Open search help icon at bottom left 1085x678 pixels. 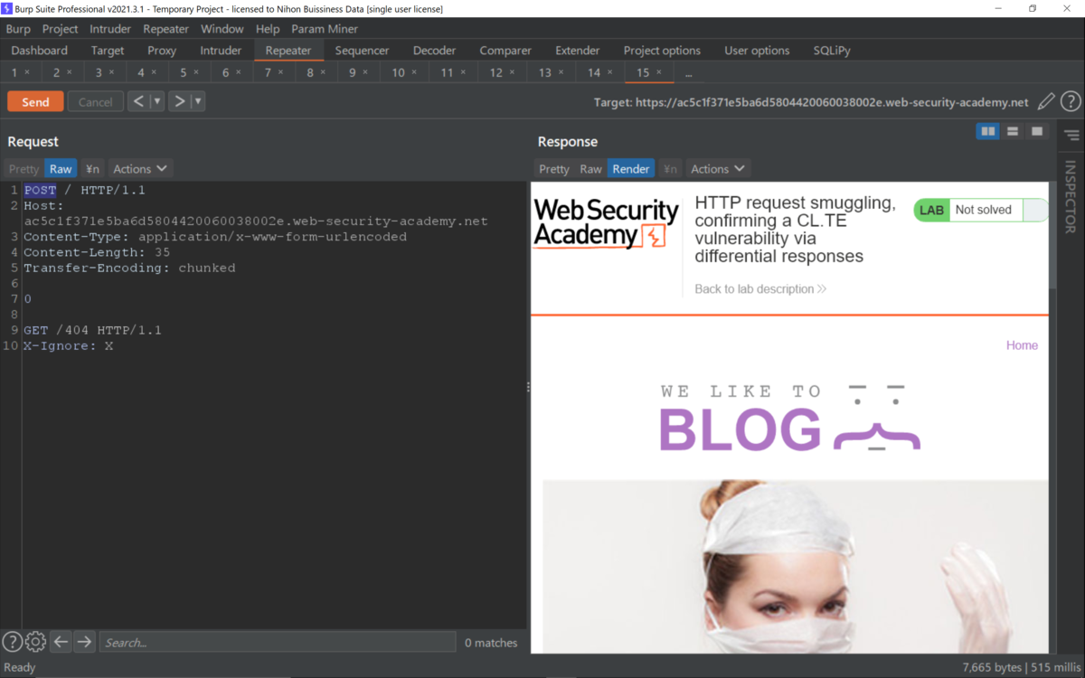tap(12, 642)
